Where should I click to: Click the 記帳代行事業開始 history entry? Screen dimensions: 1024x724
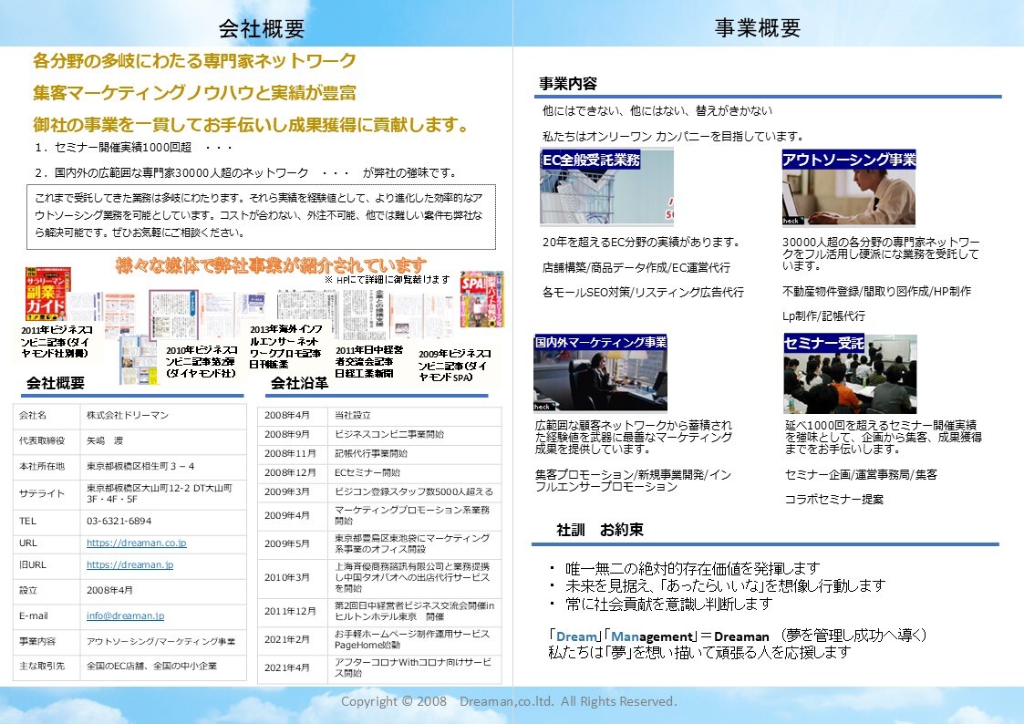[x=371, y=453]
